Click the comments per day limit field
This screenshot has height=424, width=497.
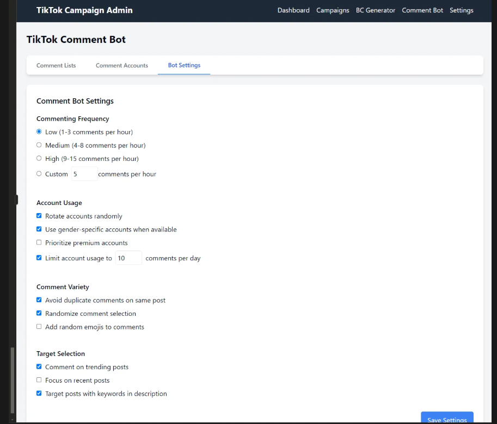point(128,258)
